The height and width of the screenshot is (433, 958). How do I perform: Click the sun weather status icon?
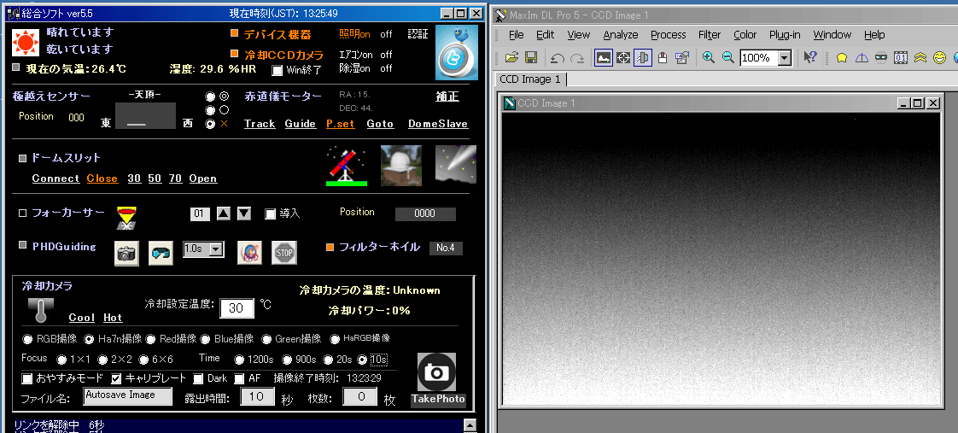[26, 42]
